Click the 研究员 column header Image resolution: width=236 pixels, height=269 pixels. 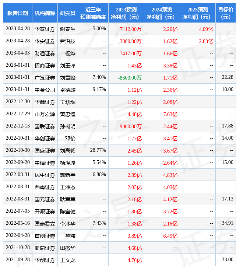pos(68,13)
